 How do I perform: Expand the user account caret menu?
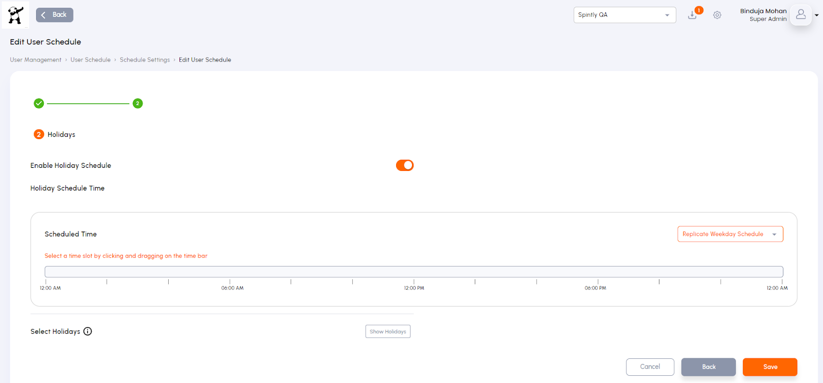click(816, 15)
